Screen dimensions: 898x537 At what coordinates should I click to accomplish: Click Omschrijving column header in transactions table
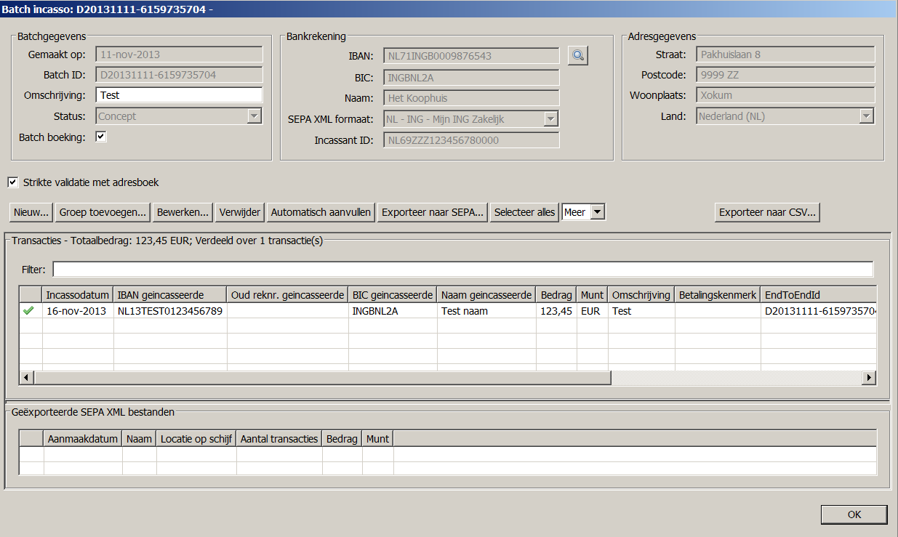(x=641, y=294)
